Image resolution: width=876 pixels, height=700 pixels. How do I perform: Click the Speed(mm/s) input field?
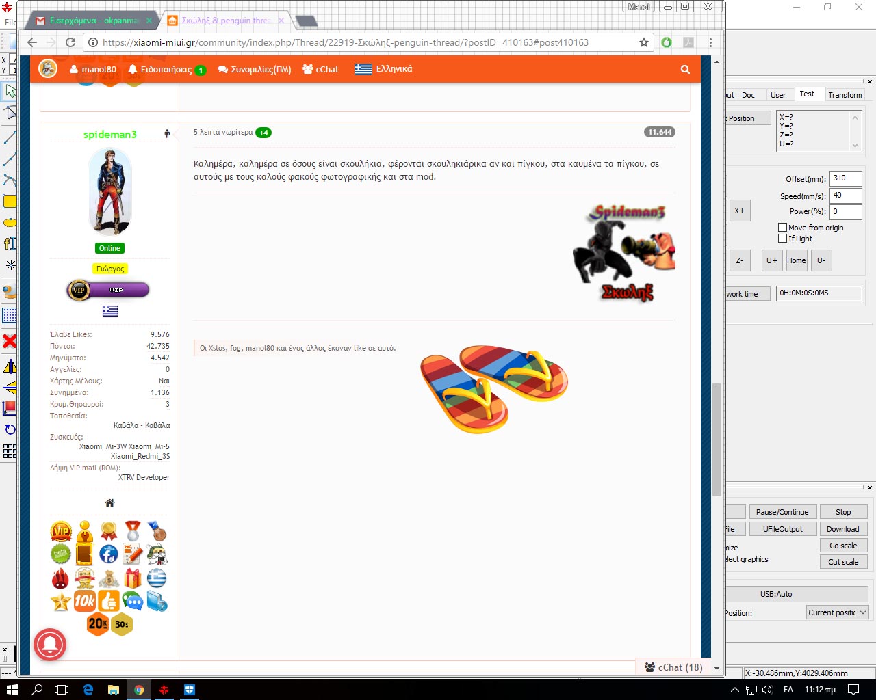(x=845, y=196)
